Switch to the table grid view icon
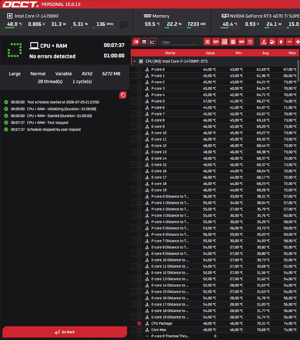300x340 pixels. (x=144, y=42)
